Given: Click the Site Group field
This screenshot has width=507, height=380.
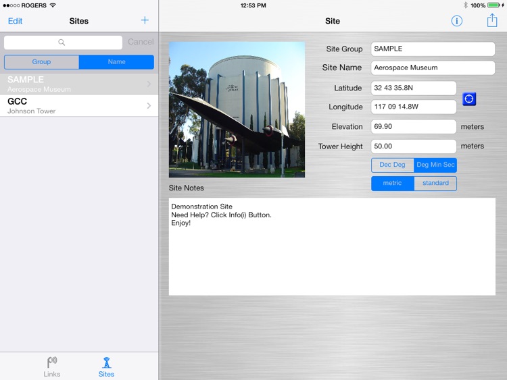Looking at the screenshot, I should pyautogui.click(x=433, y=49).
